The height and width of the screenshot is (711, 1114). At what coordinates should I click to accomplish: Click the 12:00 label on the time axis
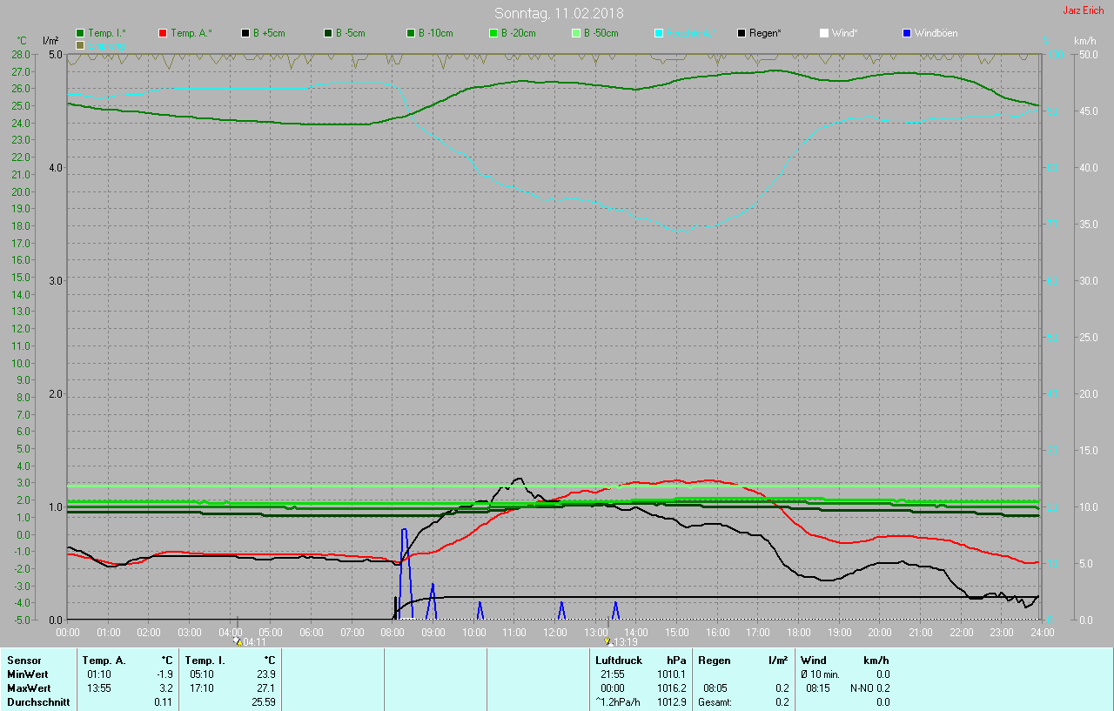[555, 632]
